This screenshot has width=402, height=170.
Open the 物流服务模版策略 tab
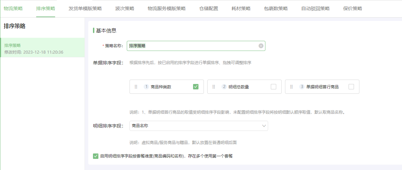click(x=167, y=8)
